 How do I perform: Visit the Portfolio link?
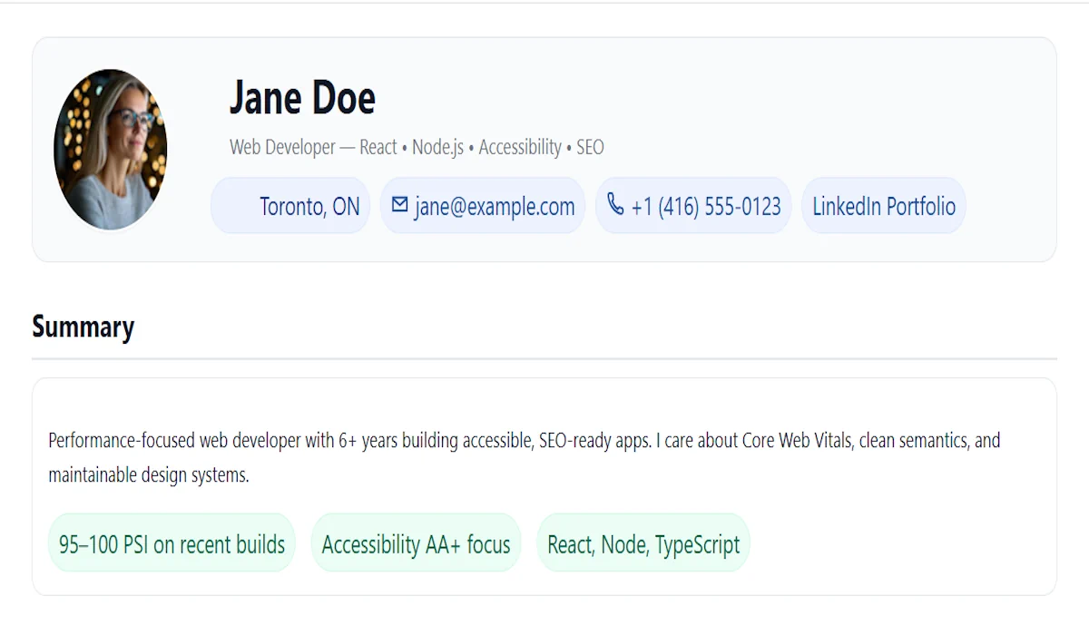pyautogui.click(x=921, y=207)
